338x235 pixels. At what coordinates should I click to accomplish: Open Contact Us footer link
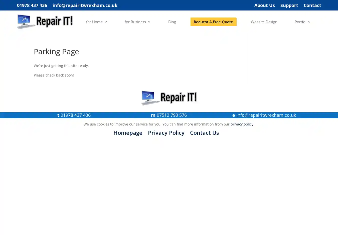coord(204,133)
